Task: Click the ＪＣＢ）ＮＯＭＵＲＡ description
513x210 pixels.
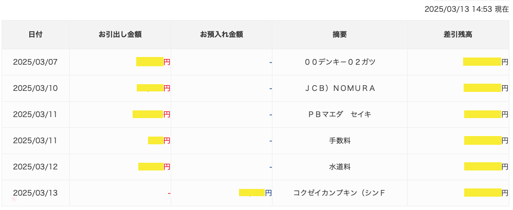Action: click(x=340, y=88)
